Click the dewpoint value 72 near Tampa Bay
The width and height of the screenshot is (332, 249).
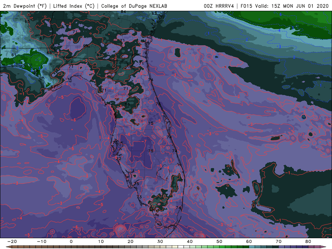pyautogui.click(x=119, y=159)
